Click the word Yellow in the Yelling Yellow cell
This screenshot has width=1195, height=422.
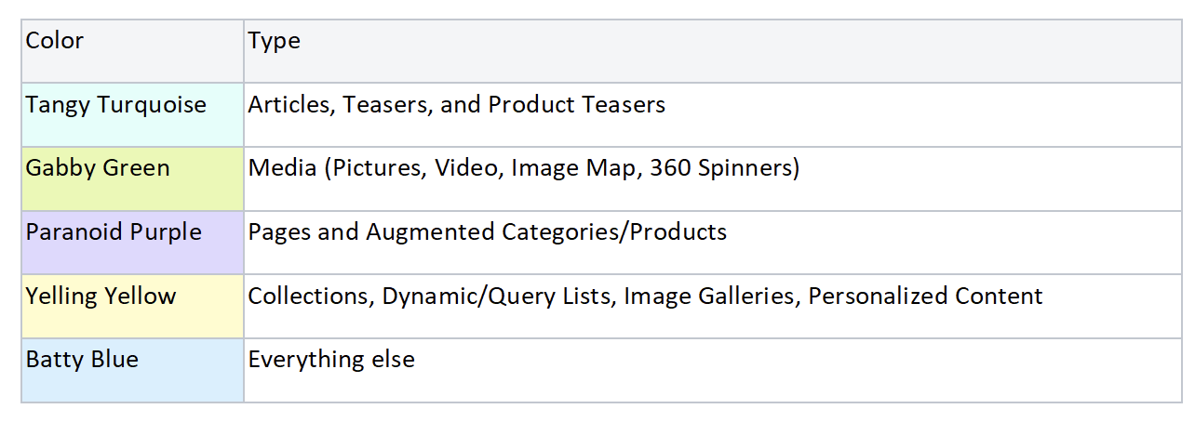tap(139, 297)
